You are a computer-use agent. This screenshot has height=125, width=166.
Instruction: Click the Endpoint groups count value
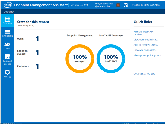click(x=37, y=52)
